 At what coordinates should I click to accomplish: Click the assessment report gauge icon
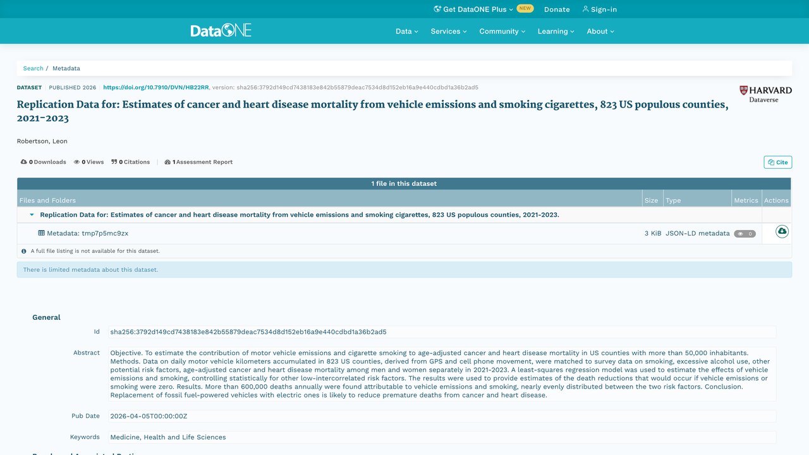(x=167, y=162)
